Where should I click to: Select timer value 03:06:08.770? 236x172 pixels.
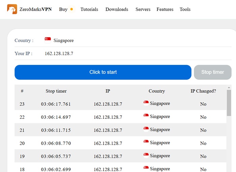tap(56, 143)
